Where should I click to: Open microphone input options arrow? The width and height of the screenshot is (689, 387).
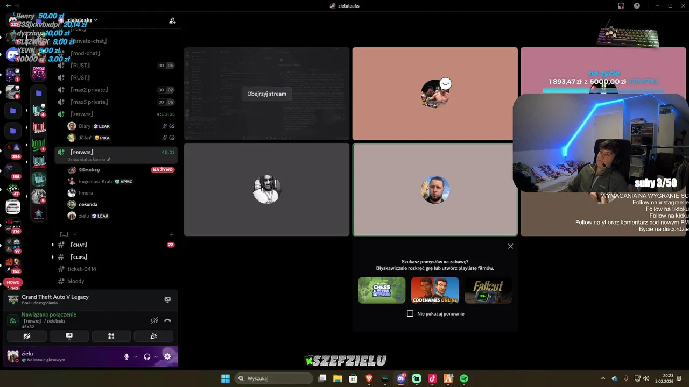(x=136, y=356)
